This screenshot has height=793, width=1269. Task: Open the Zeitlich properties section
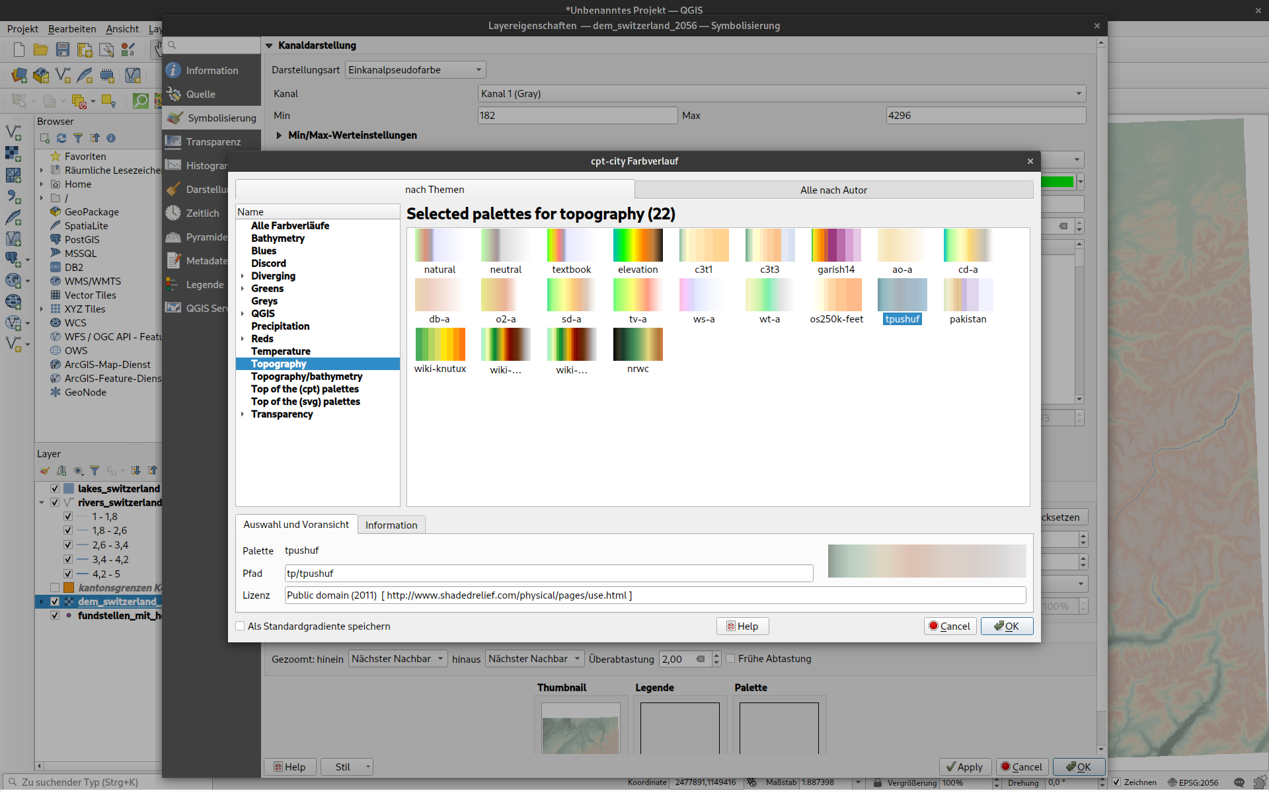pos(202,213)
